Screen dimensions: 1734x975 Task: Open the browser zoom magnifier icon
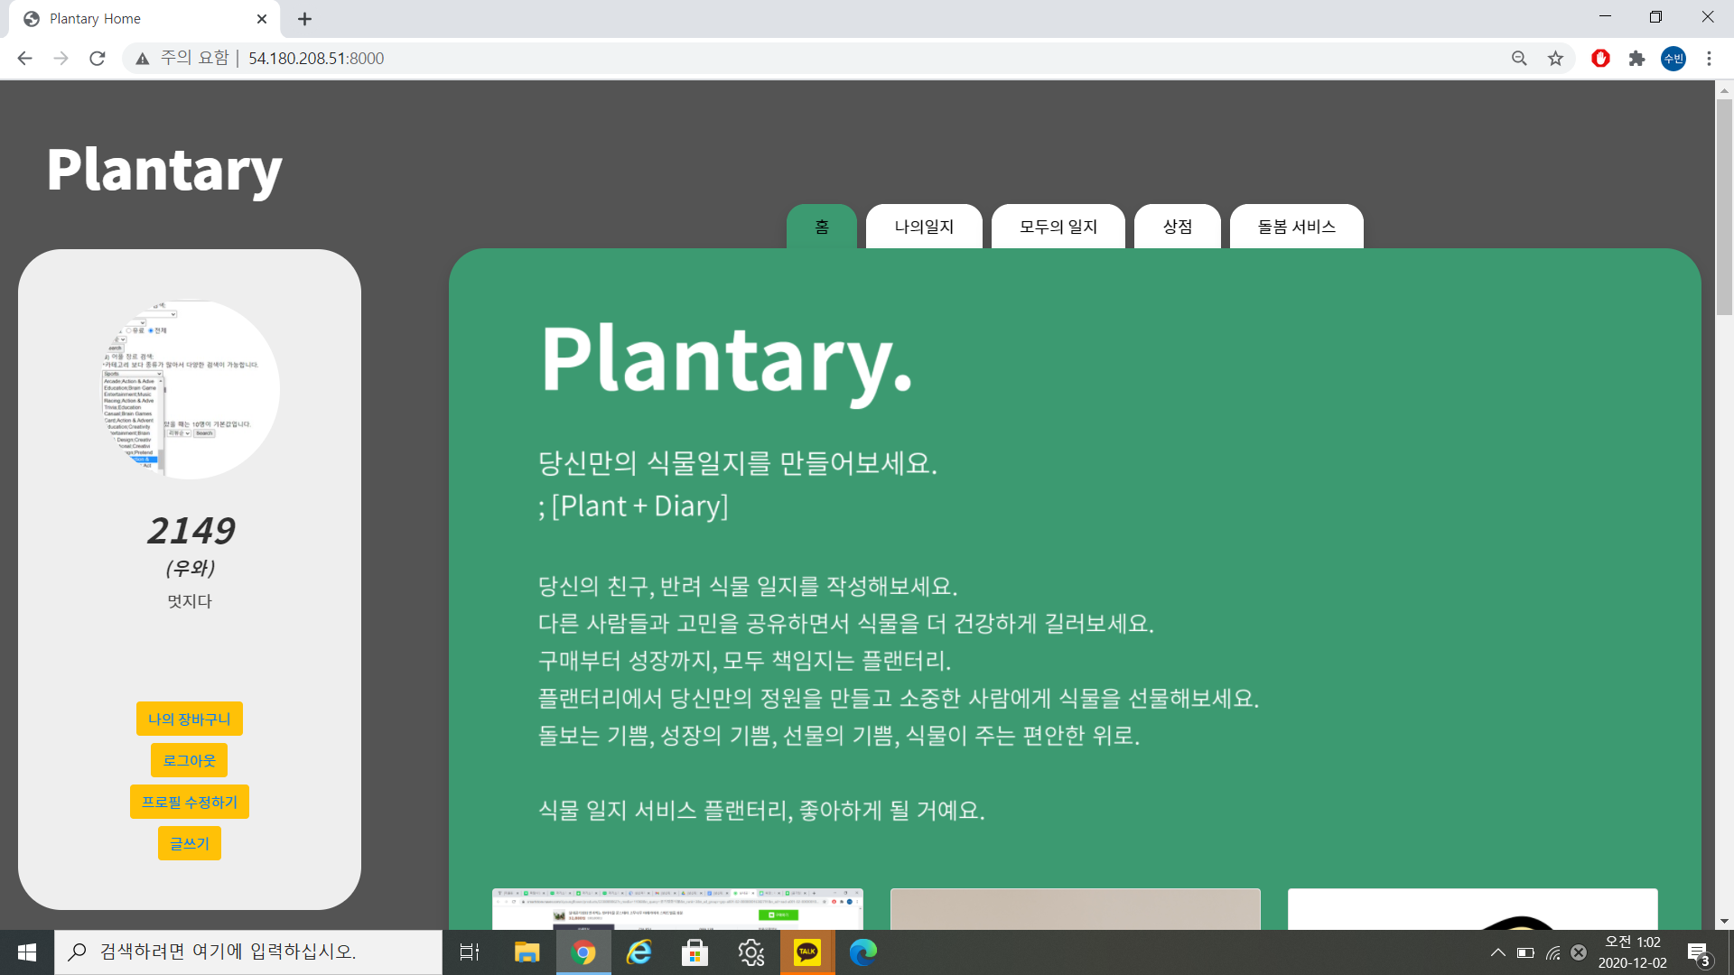pyautogui.click(x=1519, y=59)
